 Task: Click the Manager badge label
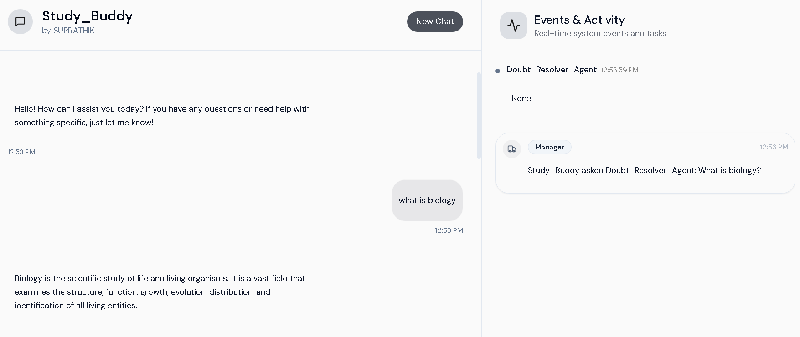tap(550, 147)
